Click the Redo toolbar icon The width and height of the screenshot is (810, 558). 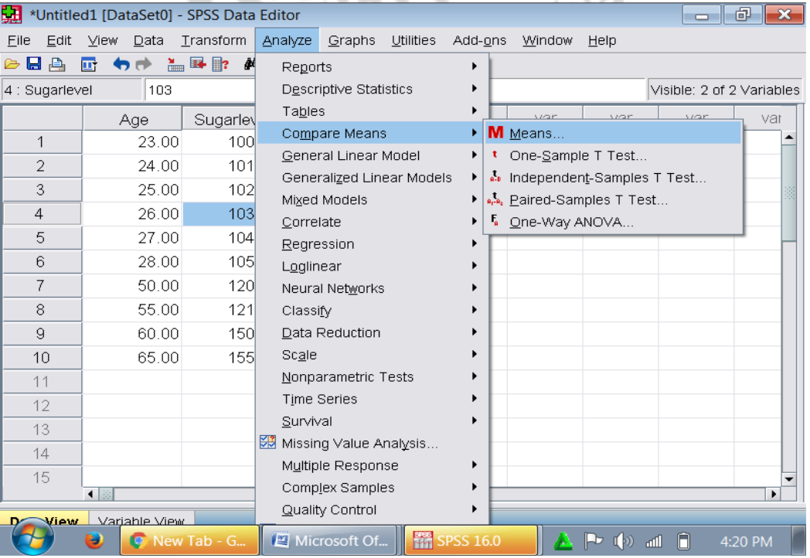pyautogui.click(x=145, y=63)
